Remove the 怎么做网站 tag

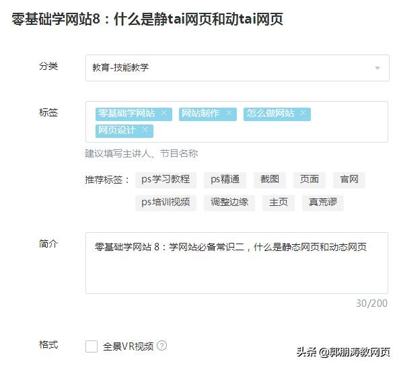[303, 113]
